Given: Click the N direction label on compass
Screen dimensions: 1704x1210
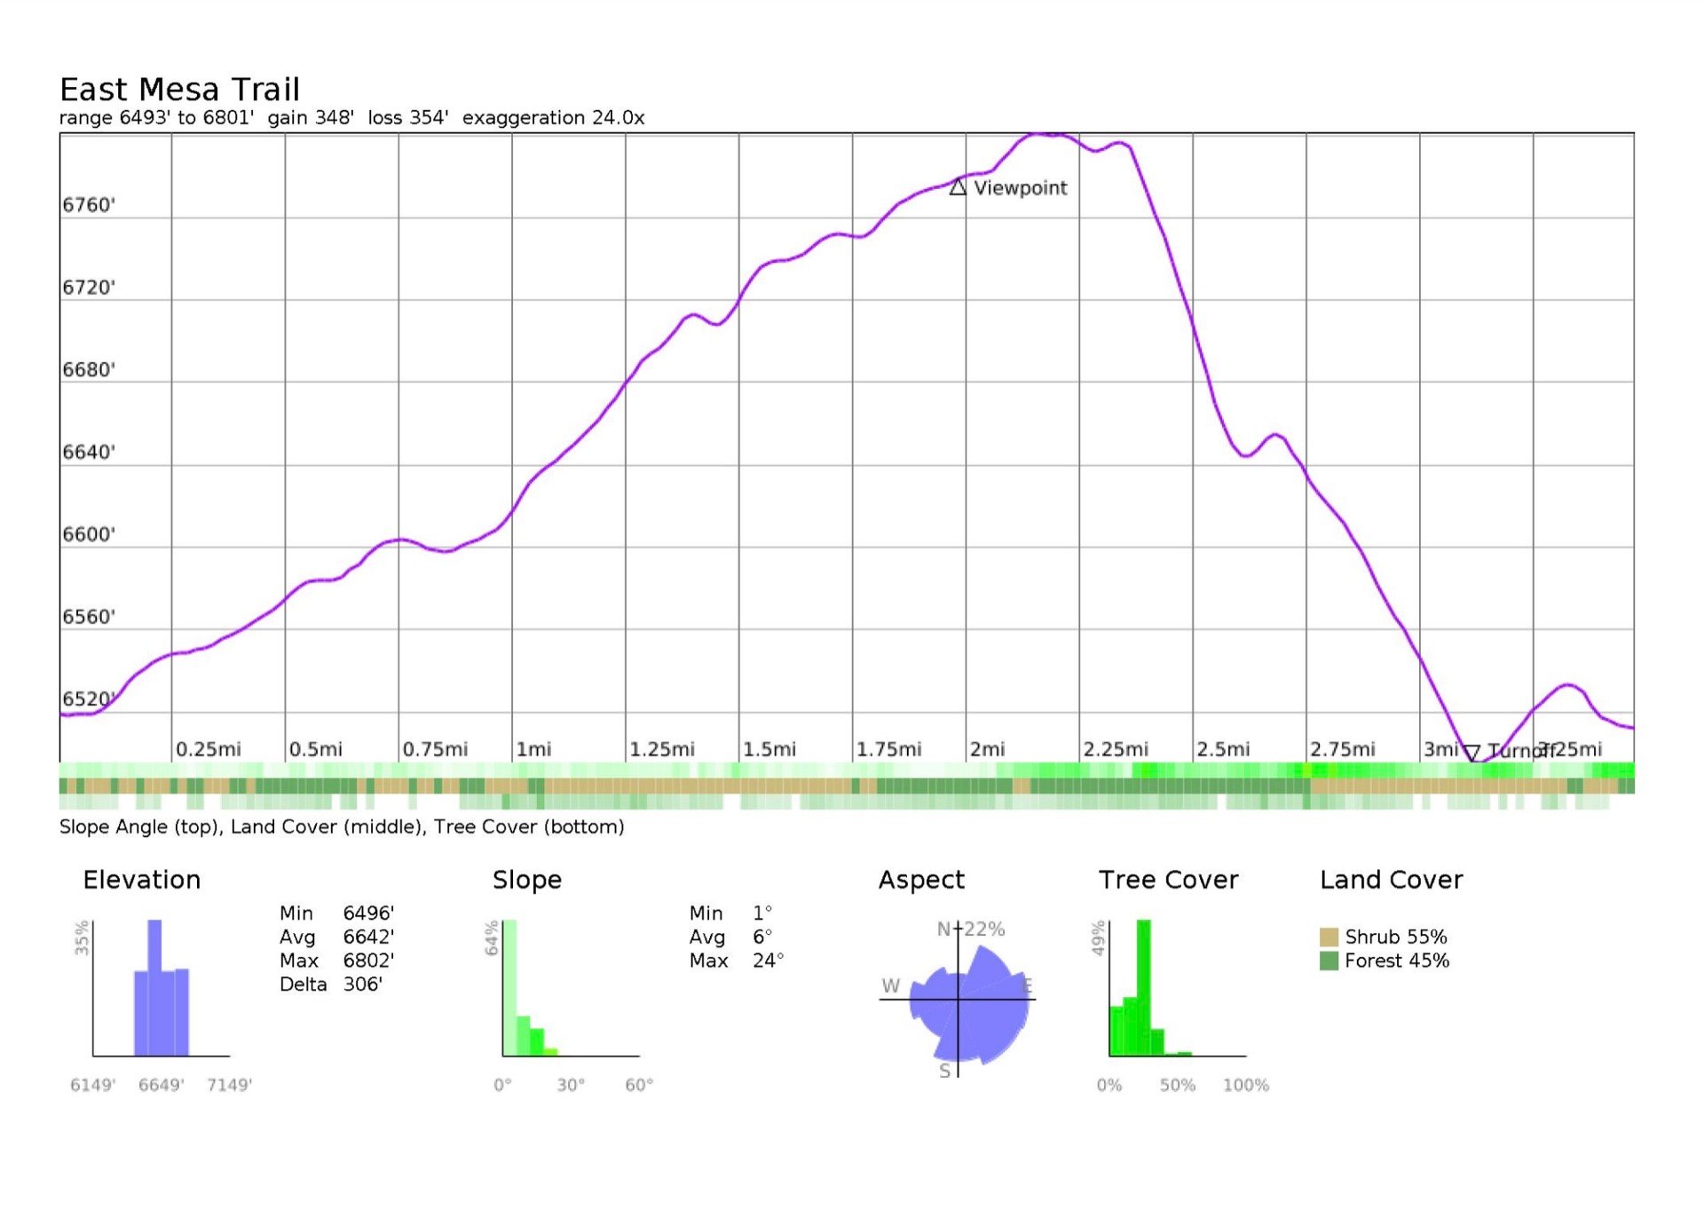Looking at the screenshot, I should (x=944, y=929).
